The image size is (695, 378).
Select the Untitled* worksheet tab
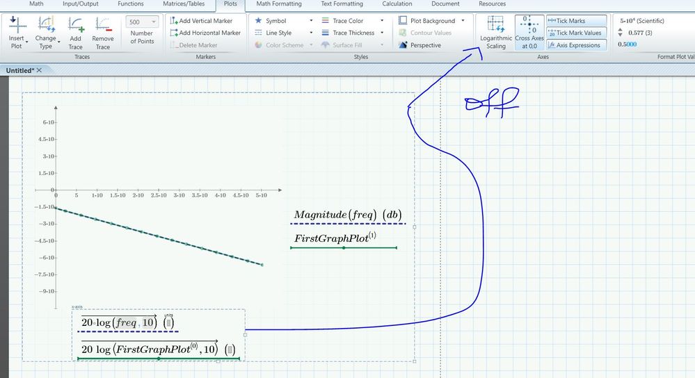point(19,70)
